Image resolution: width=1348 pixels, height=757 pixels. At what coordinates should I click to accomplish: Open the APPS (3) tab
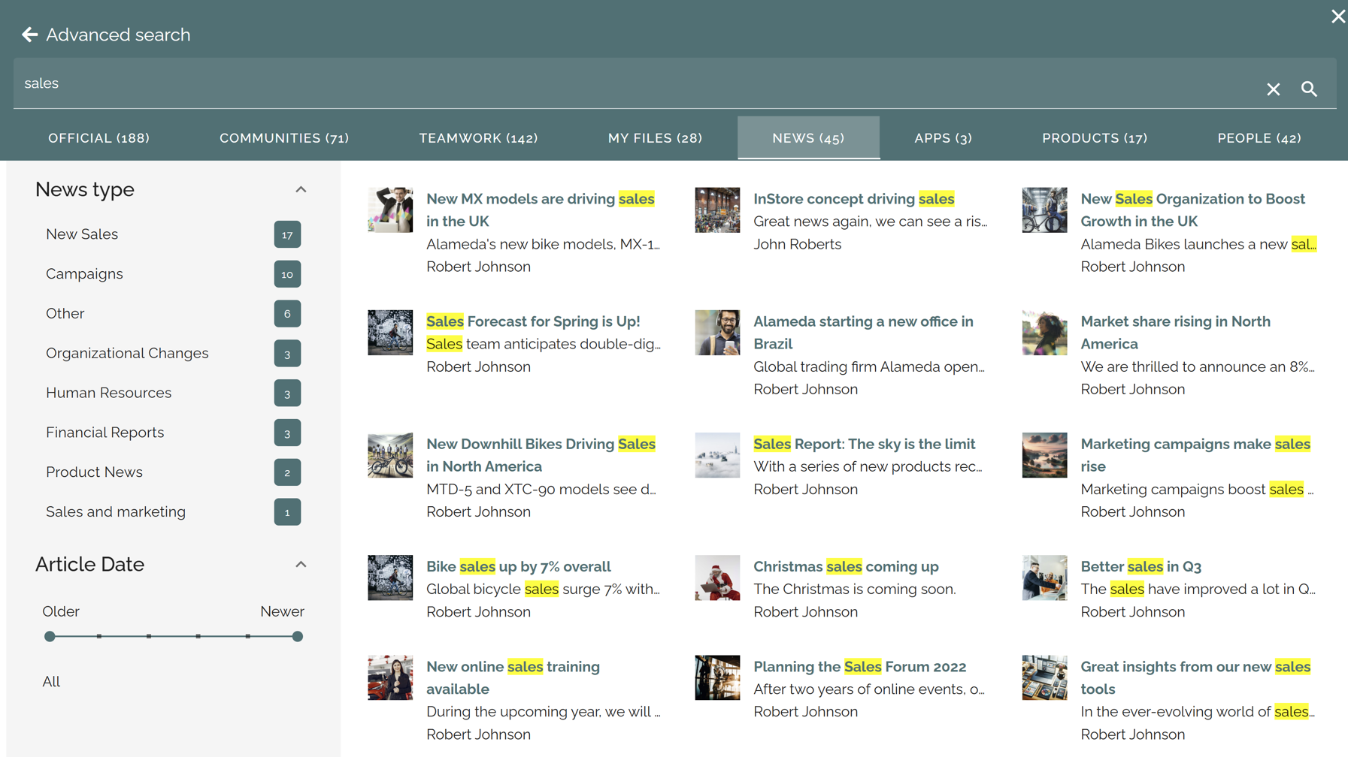click(943, 138)
